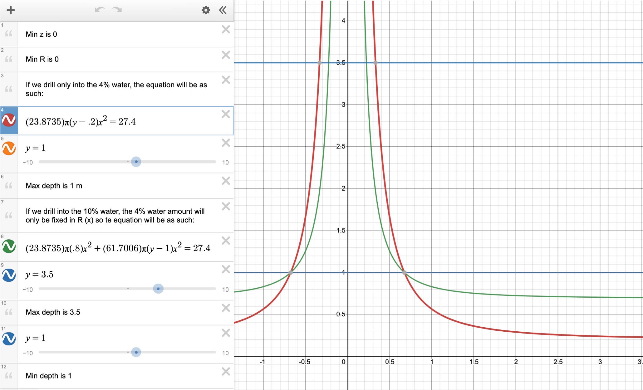
Task: Edit the red equation 27.4 expression
Action: (x=81, y=121)
